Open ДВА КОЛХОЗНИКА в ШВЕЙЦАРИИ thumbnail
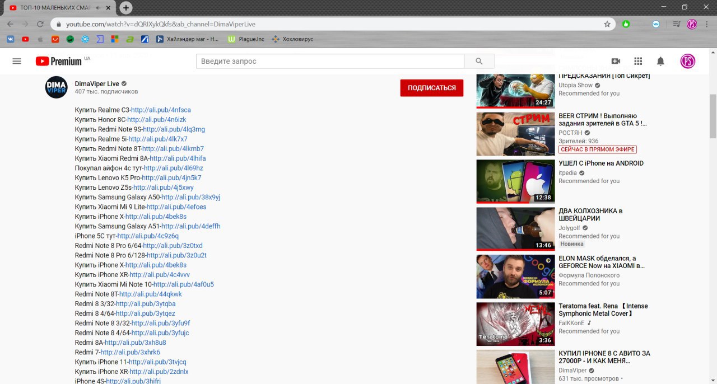This screenshot has width=717, height=384. pos(515,230)
